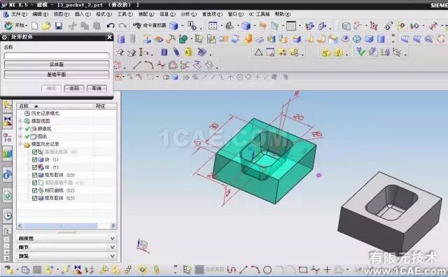The image size is (448, 277).
Task: Select the rectangle tool in bottom toolbar
Action: click(x=303, y=269)
